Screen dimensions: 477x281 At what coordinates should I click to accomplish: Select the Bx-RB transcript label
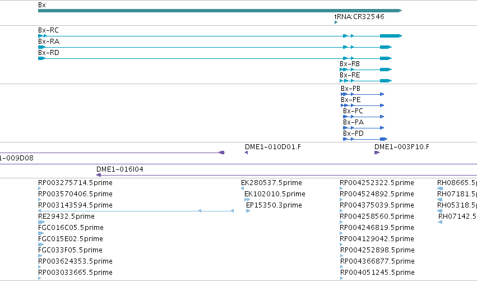(350, 64)
